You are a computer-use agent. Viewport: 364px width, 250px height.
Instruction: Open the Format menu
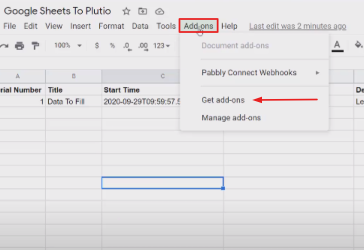(111, 26)
